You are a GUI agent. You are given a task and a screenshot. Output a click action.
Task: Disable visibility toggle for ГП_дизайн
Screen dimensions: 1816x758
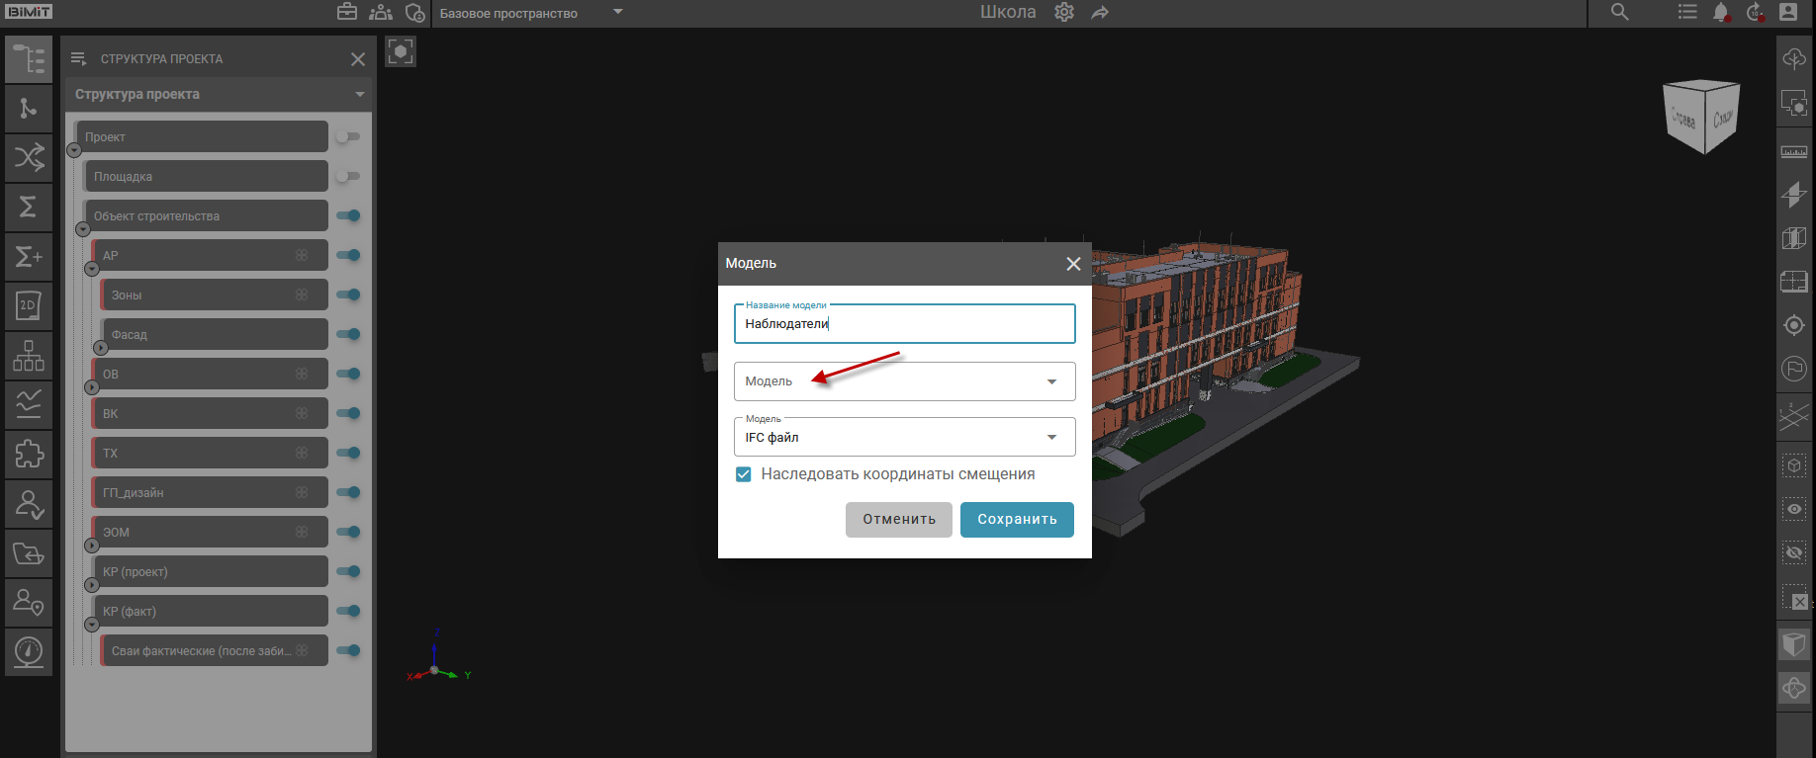[347, 492]
